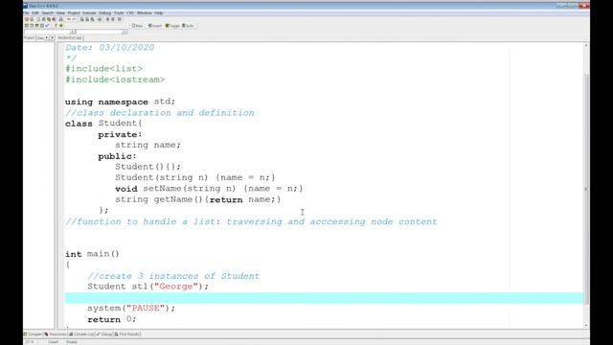Click the New button in Specials toolbar
Image resolution: width=613 pixels, height=345 pixels.
point(137,26)
